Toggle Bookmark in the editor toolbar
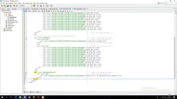This screenshot has width=177, height=99. point(58,11)
